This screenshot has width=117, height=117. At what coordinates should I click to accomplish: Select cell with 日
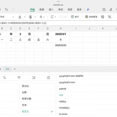point(48,34)
